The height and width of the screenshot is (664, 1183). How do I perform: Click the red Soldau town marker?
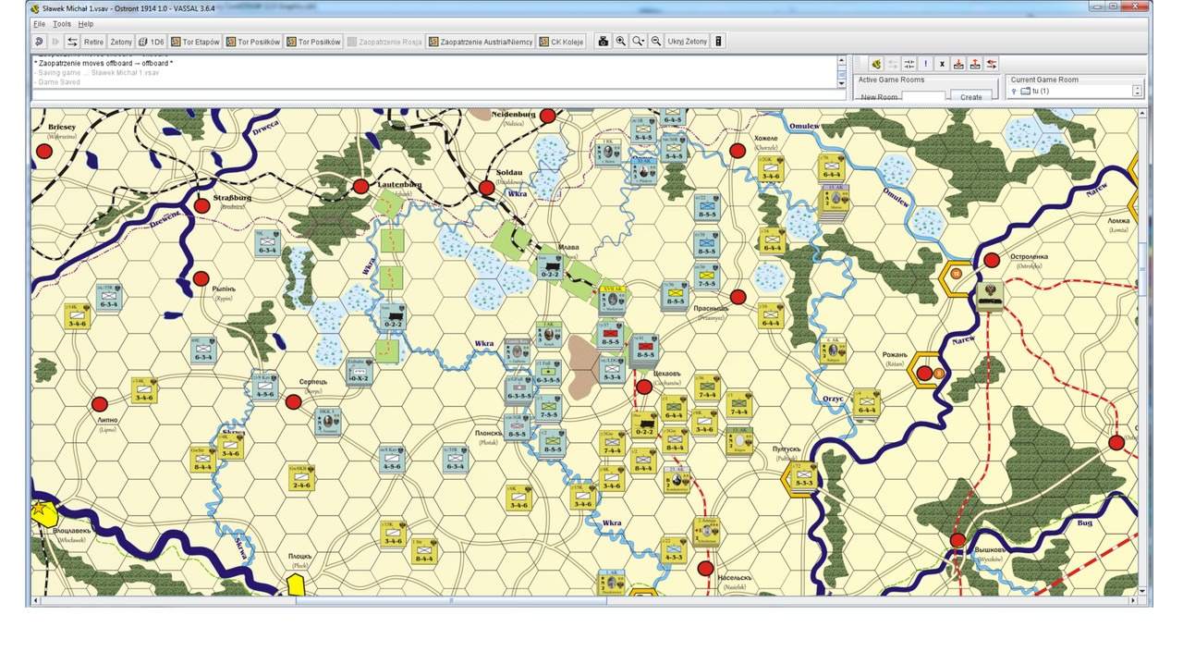pyautogui.click(x=486, y=188)
